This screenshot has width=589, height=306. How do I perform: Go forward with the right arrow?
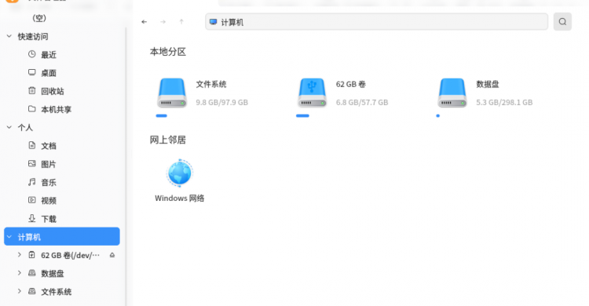[163, 22]
